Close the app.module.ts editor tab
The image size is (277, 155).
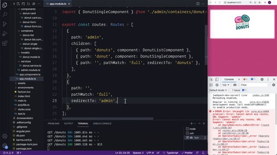point(69,4)
